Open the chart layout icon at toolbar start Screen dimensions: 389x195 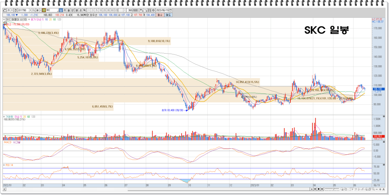[4, 10]
